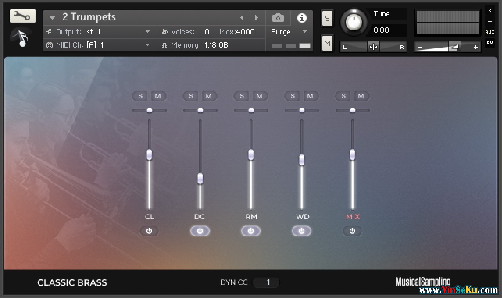The height and width of the screenshot is (298, 502).
Task: Open the instrument info icon
Action: (302, 18)
